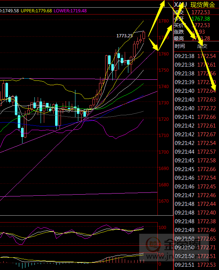Click the XAU symbol code header
Screen dimensions: 219x270
click(180, 4)
